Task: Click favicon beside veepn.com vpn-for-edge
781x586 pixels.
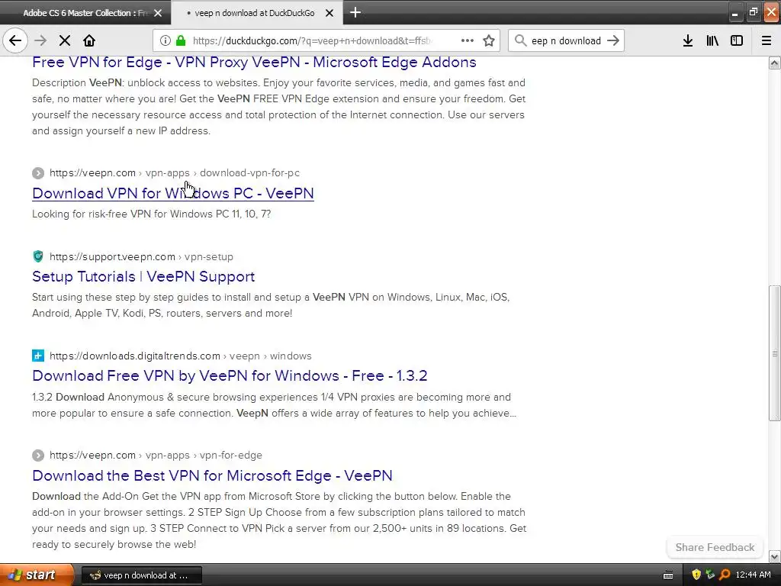Action: pyautogui.click(x=38, y=455)
